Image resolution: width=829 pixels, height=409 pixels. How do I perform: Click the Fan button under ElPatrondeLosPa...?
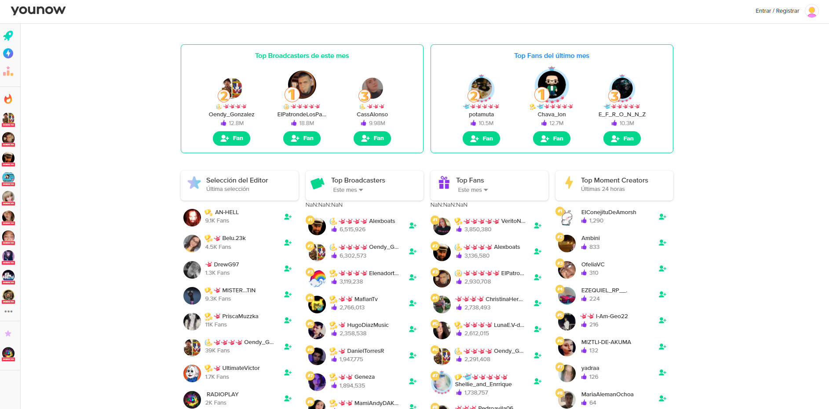302,138
